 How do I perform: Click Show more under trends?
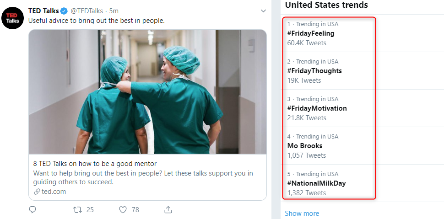tap(302, 214)
